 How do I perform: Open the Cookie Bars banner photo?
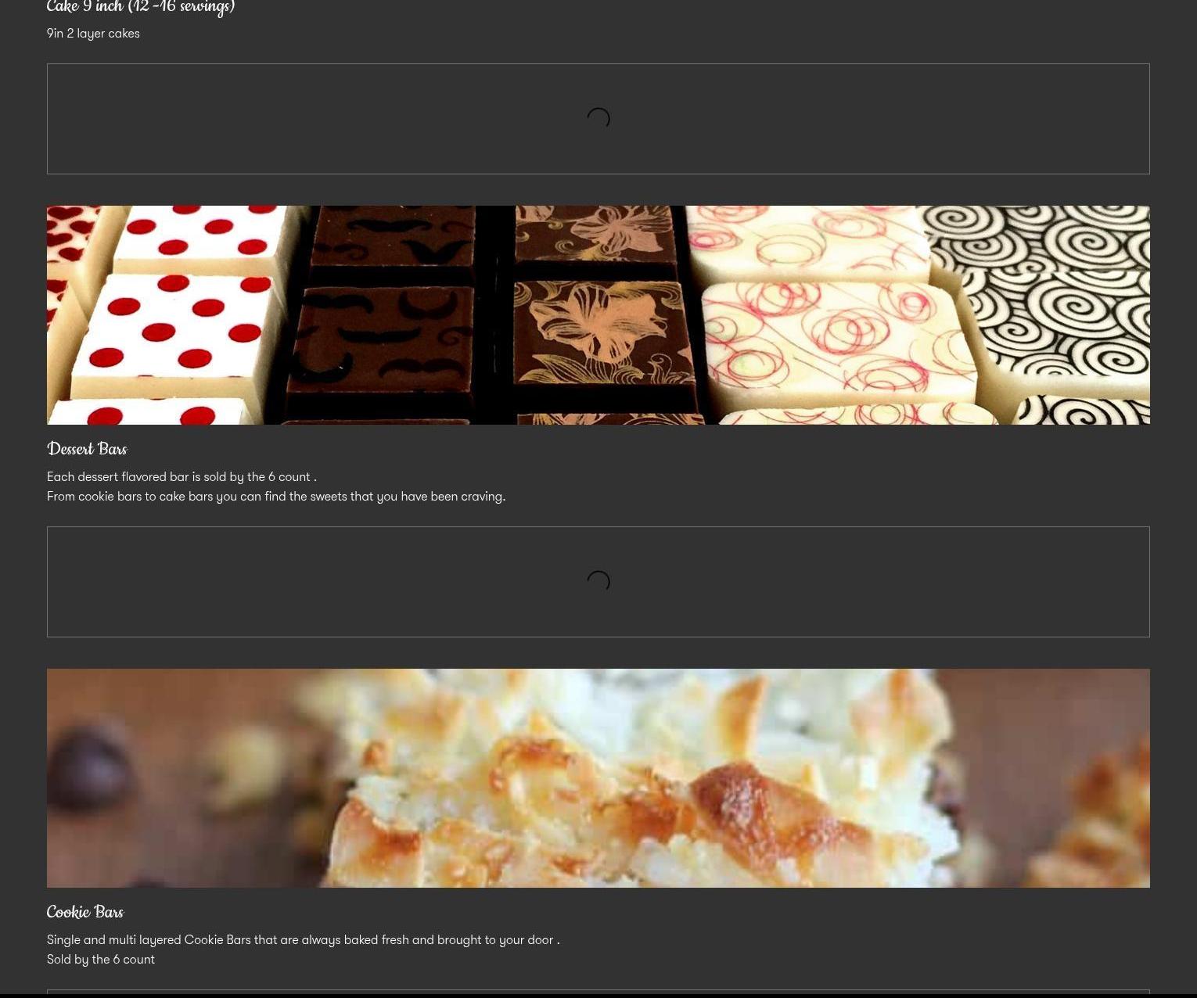(598, 778)
